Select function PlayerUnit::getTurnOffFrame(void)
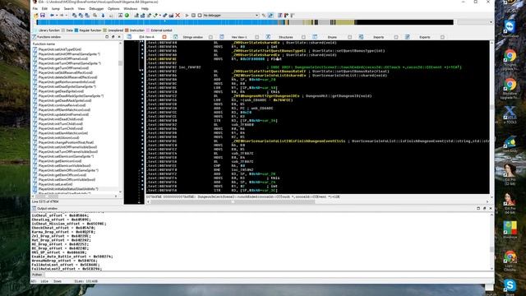Image resolution: width=526 pixels, height=296 pixels. pos(63,68)
